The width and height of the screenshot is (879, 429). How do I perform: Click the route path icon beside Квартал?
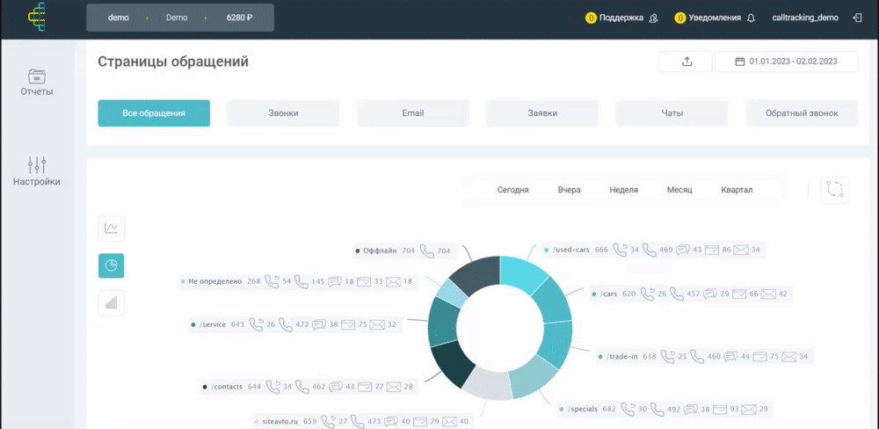coord(835,189)
